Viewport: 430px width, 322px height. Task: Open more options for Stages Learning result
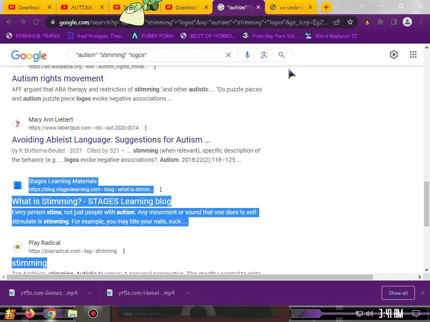[x=161, y=190]
